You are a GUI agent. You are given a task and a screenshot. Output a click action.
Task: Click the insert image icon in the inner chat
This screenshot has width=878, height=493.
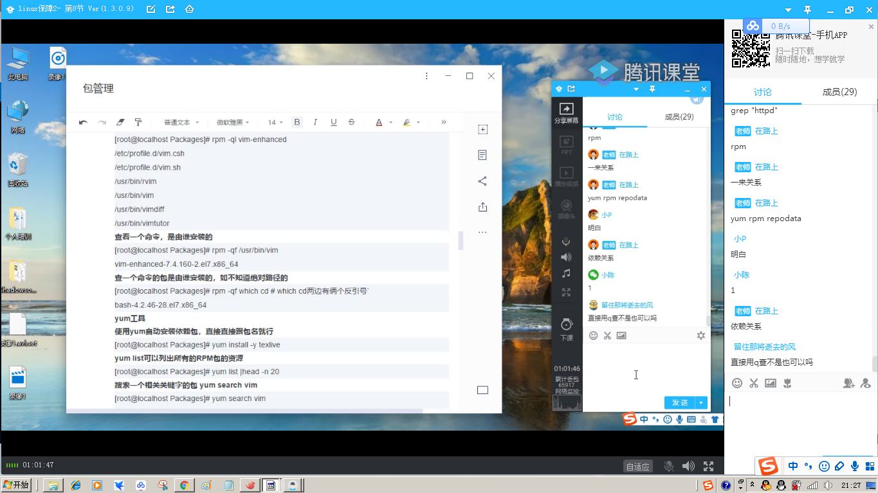(621, 336)
